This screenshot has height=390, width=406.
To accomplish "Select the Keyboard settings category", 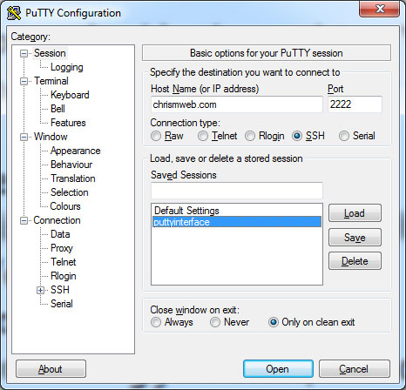I will point(70,95).
